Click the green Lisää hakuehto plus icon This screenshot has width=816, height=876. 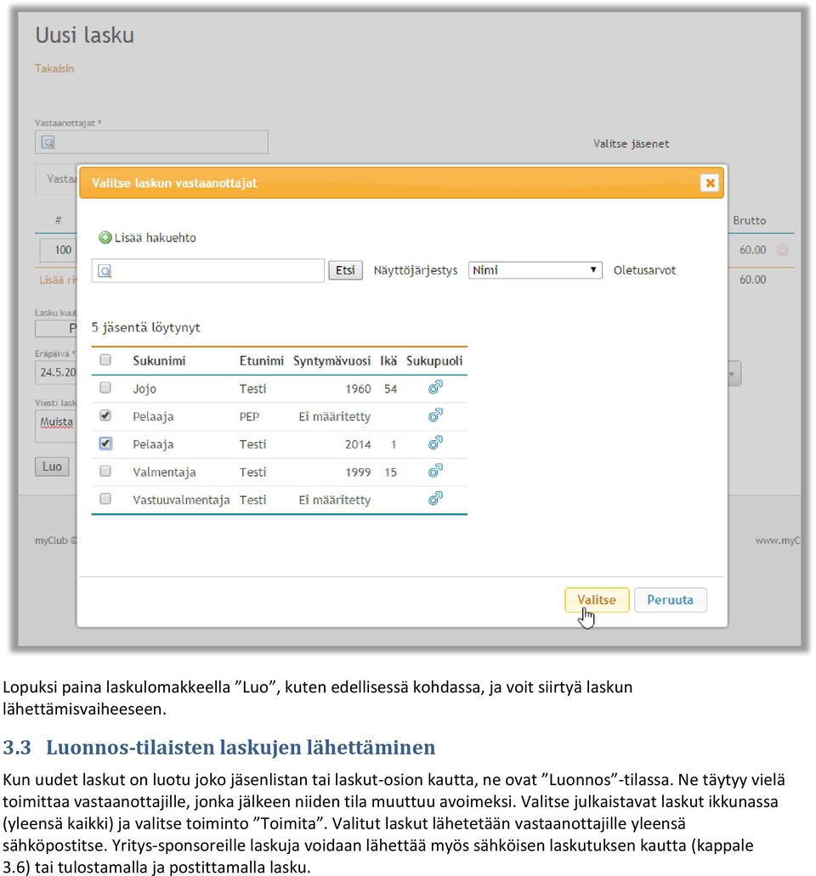[105, 237]
